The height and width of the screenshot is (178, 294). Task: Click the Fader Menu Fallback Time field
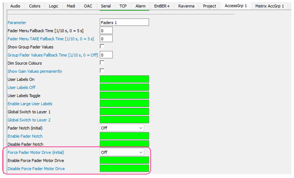click(106, 30)
